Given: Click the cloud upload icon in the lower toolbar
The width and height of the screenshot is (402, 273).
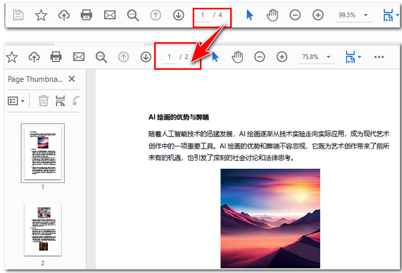Looking at the screenshot, I should pos(34,57).
